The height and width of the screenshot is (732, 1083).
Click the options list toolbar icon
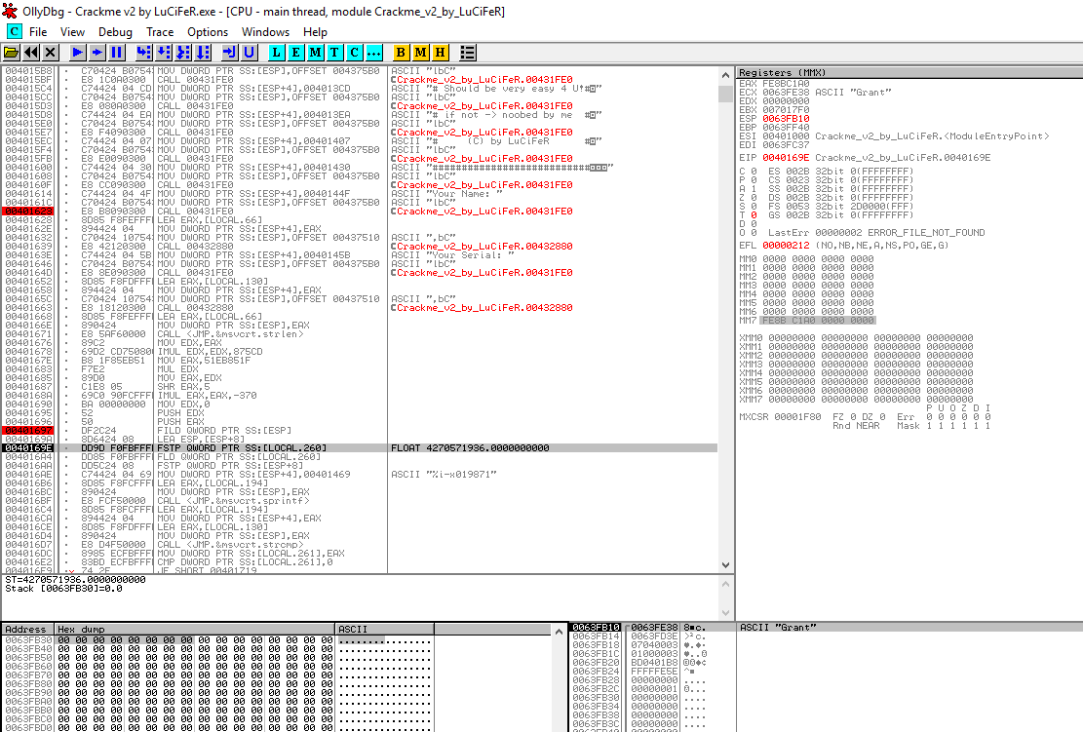click(x=468, y=53)
